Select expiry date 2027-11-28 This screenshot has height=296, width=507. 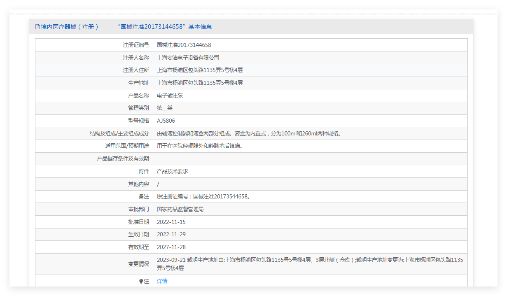coord(171,247)
